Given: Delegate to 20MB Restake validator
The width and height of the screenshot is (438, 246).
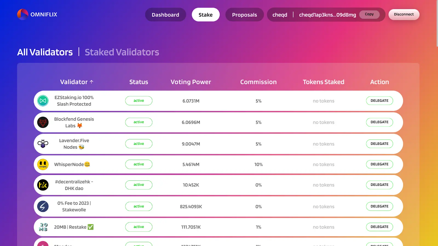Looking at the screenshot, I should coord(379,227).
